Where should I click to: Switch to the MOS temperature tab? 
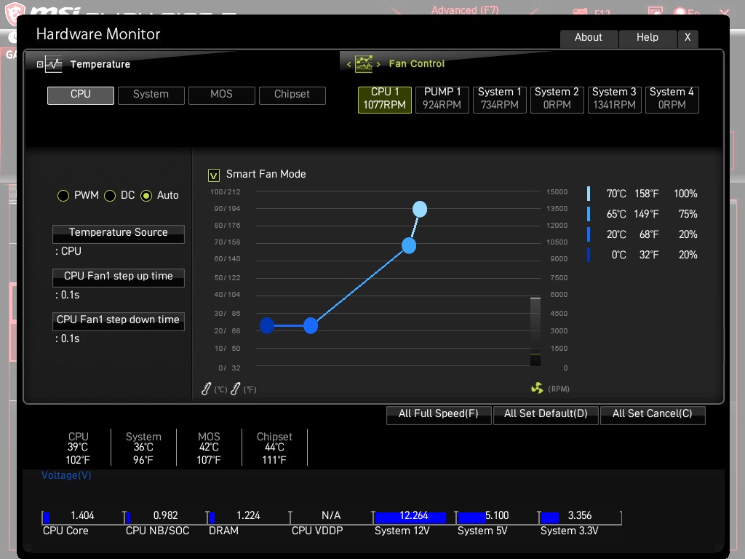(222, 95)
